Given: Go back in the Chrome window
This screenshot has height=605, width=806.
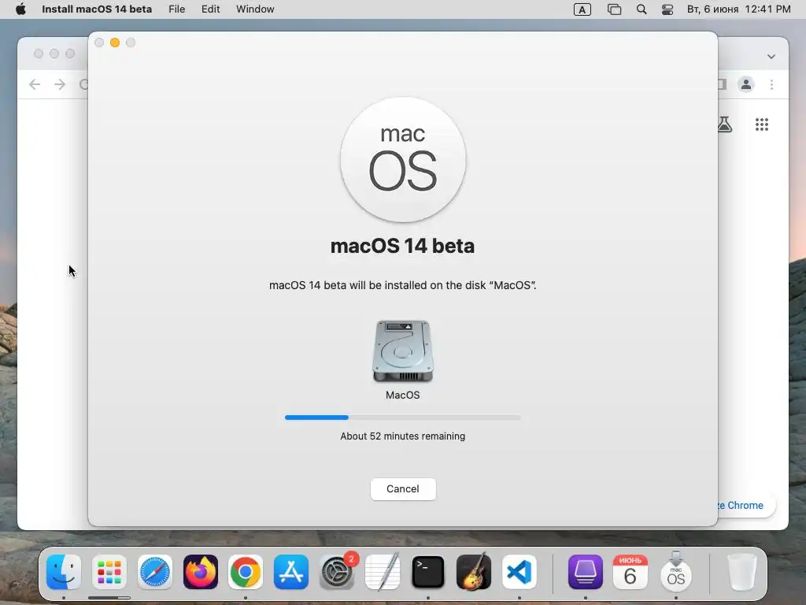Looking at the screenshot, I should 35,84.
